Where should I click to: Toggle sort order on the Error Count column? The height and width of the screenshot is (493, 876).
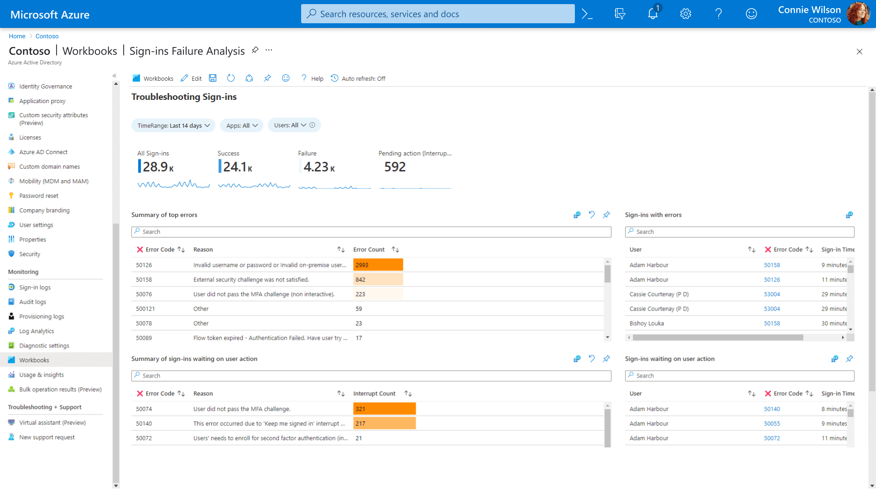click(395, 249)
